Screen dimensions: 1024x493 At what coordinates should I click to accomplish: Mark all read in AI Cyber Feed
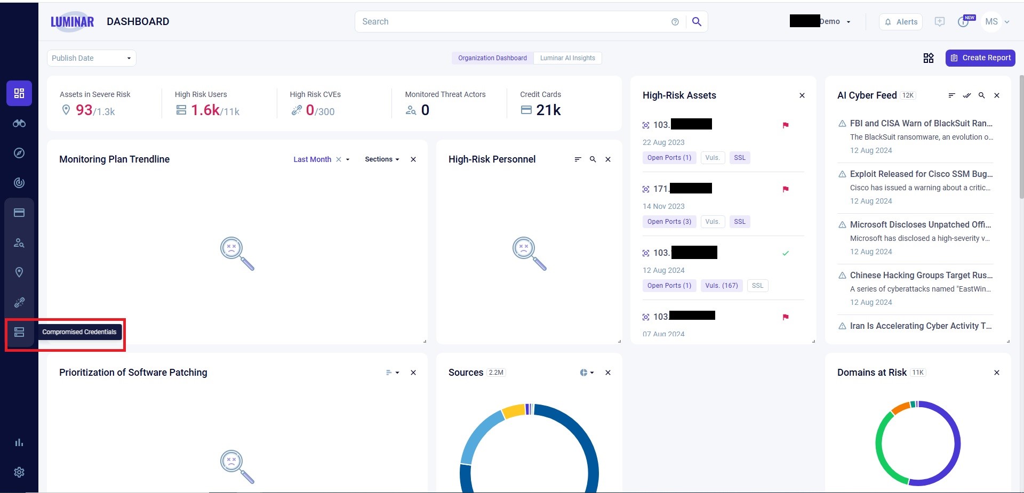click(966, 95)
